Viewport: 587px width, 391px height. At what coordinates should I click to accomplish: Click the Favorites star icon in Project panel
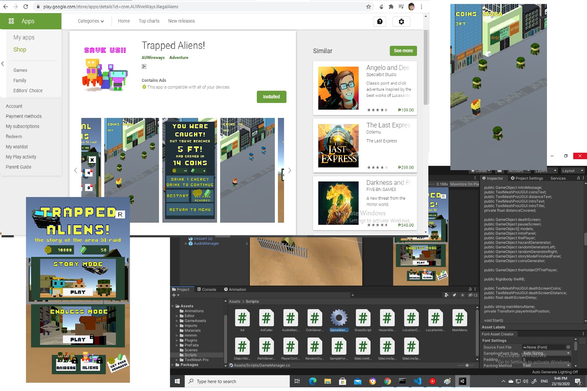(463, 295)
